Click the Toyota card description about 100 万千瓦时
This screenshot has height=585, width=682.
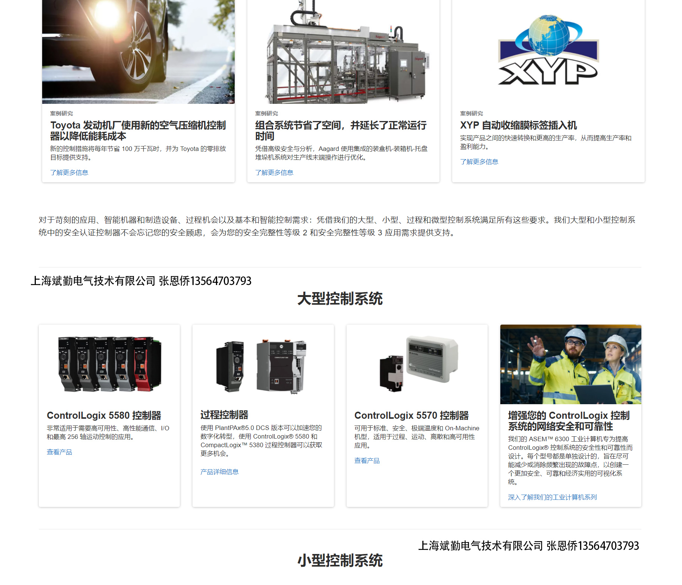tap(138, 153)
